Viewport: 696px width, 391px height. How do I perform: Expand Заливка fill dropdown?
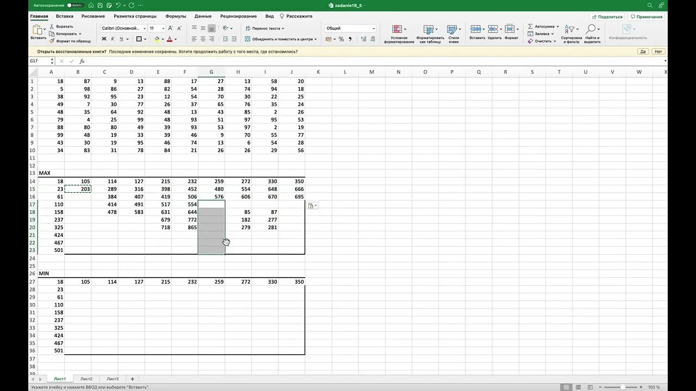coord(552,34)
